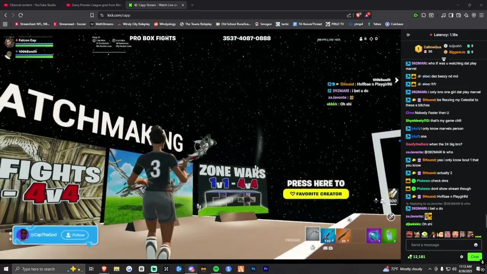Focus the Send a message input field

pos(444,245)
